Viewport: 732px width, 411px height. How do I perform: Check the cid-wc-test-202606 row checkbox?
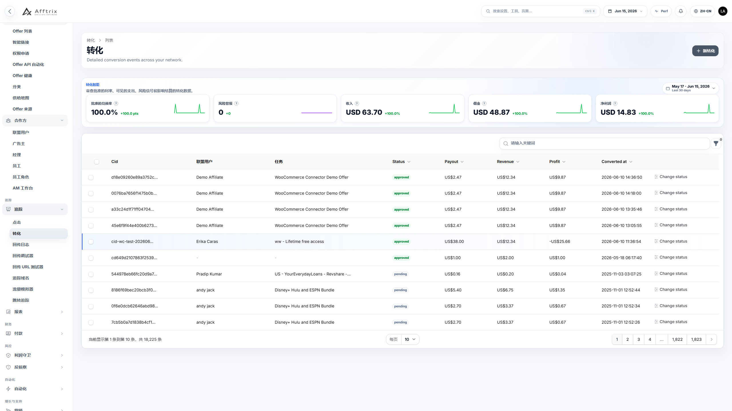(91, 242)
